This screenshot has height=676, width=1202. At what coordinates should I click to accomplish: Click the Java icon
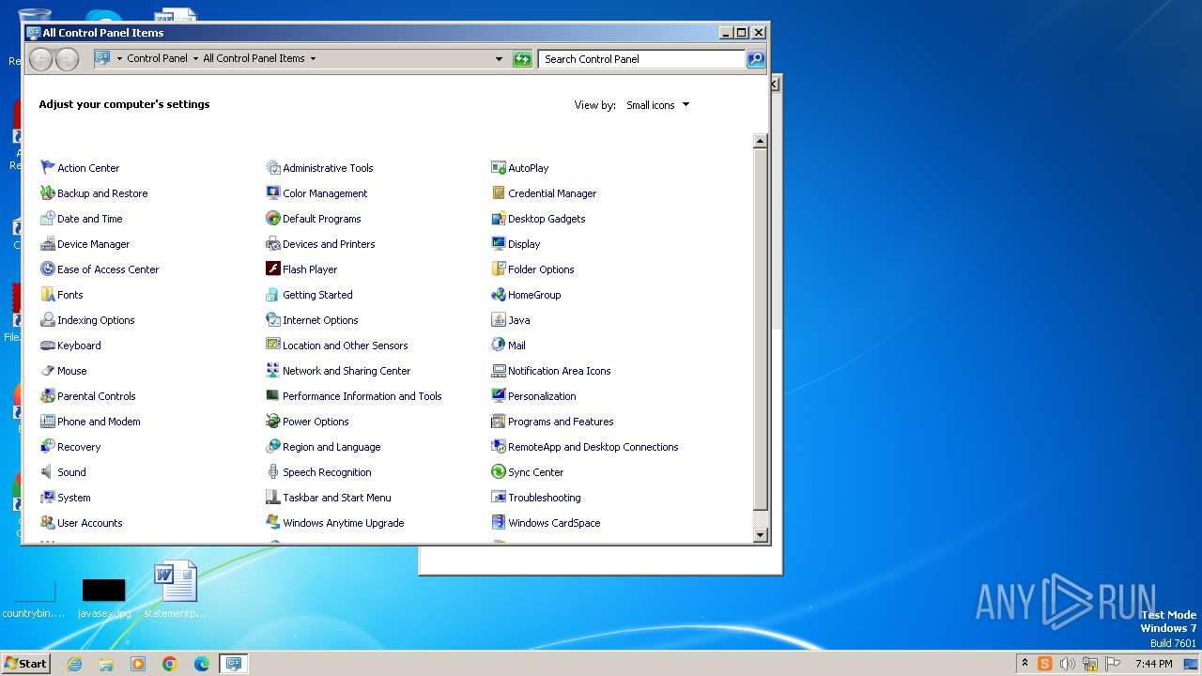click(499, 320)
